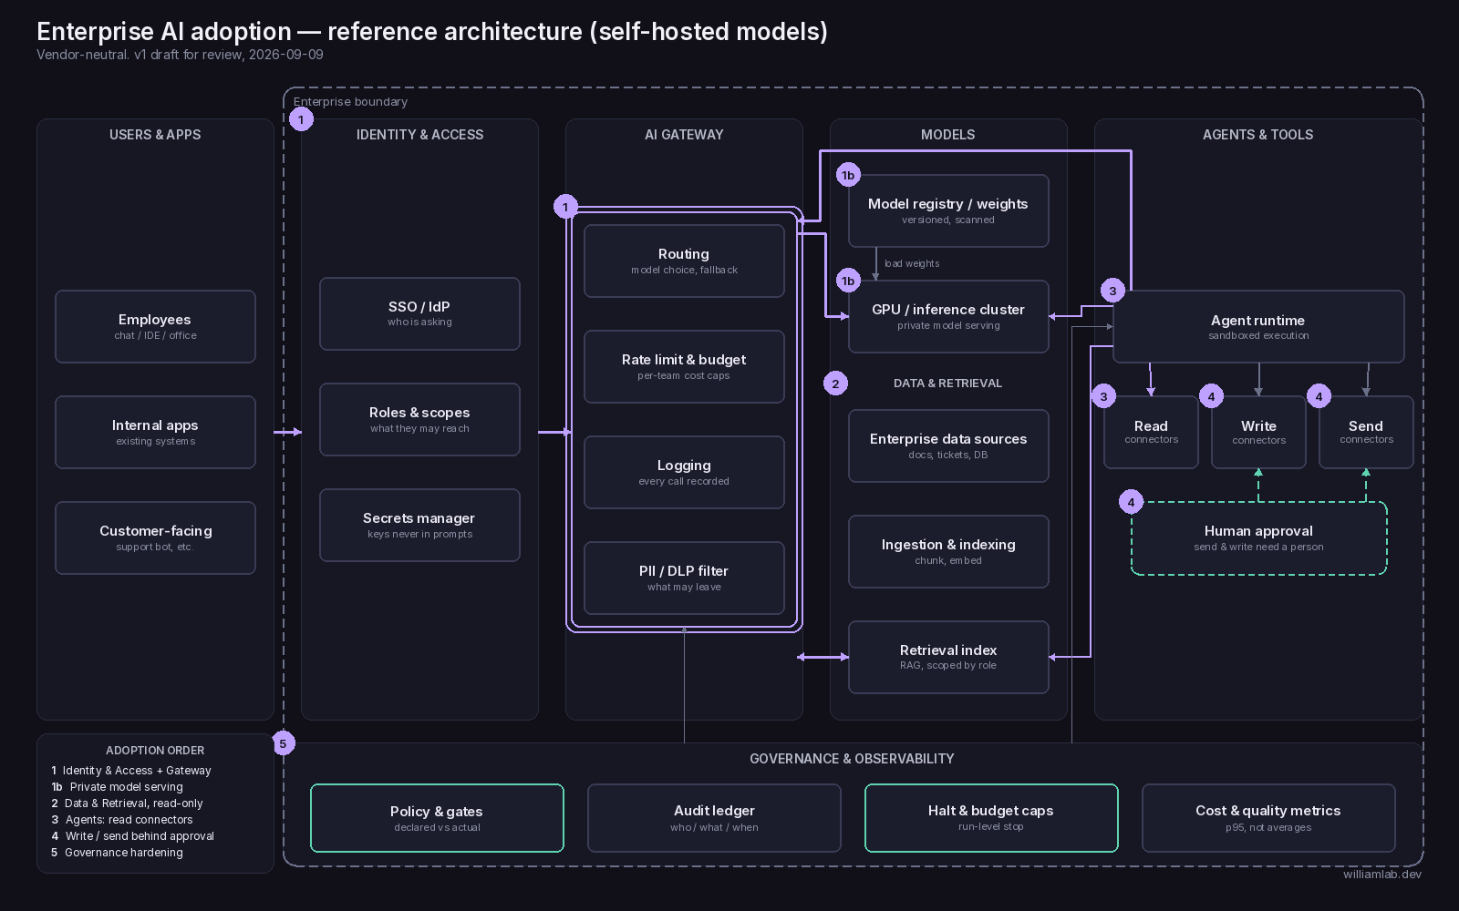The image size is (1459, 911).
Task: Click the ADOPTION ORDER legend title
Action: pos(155,751)
